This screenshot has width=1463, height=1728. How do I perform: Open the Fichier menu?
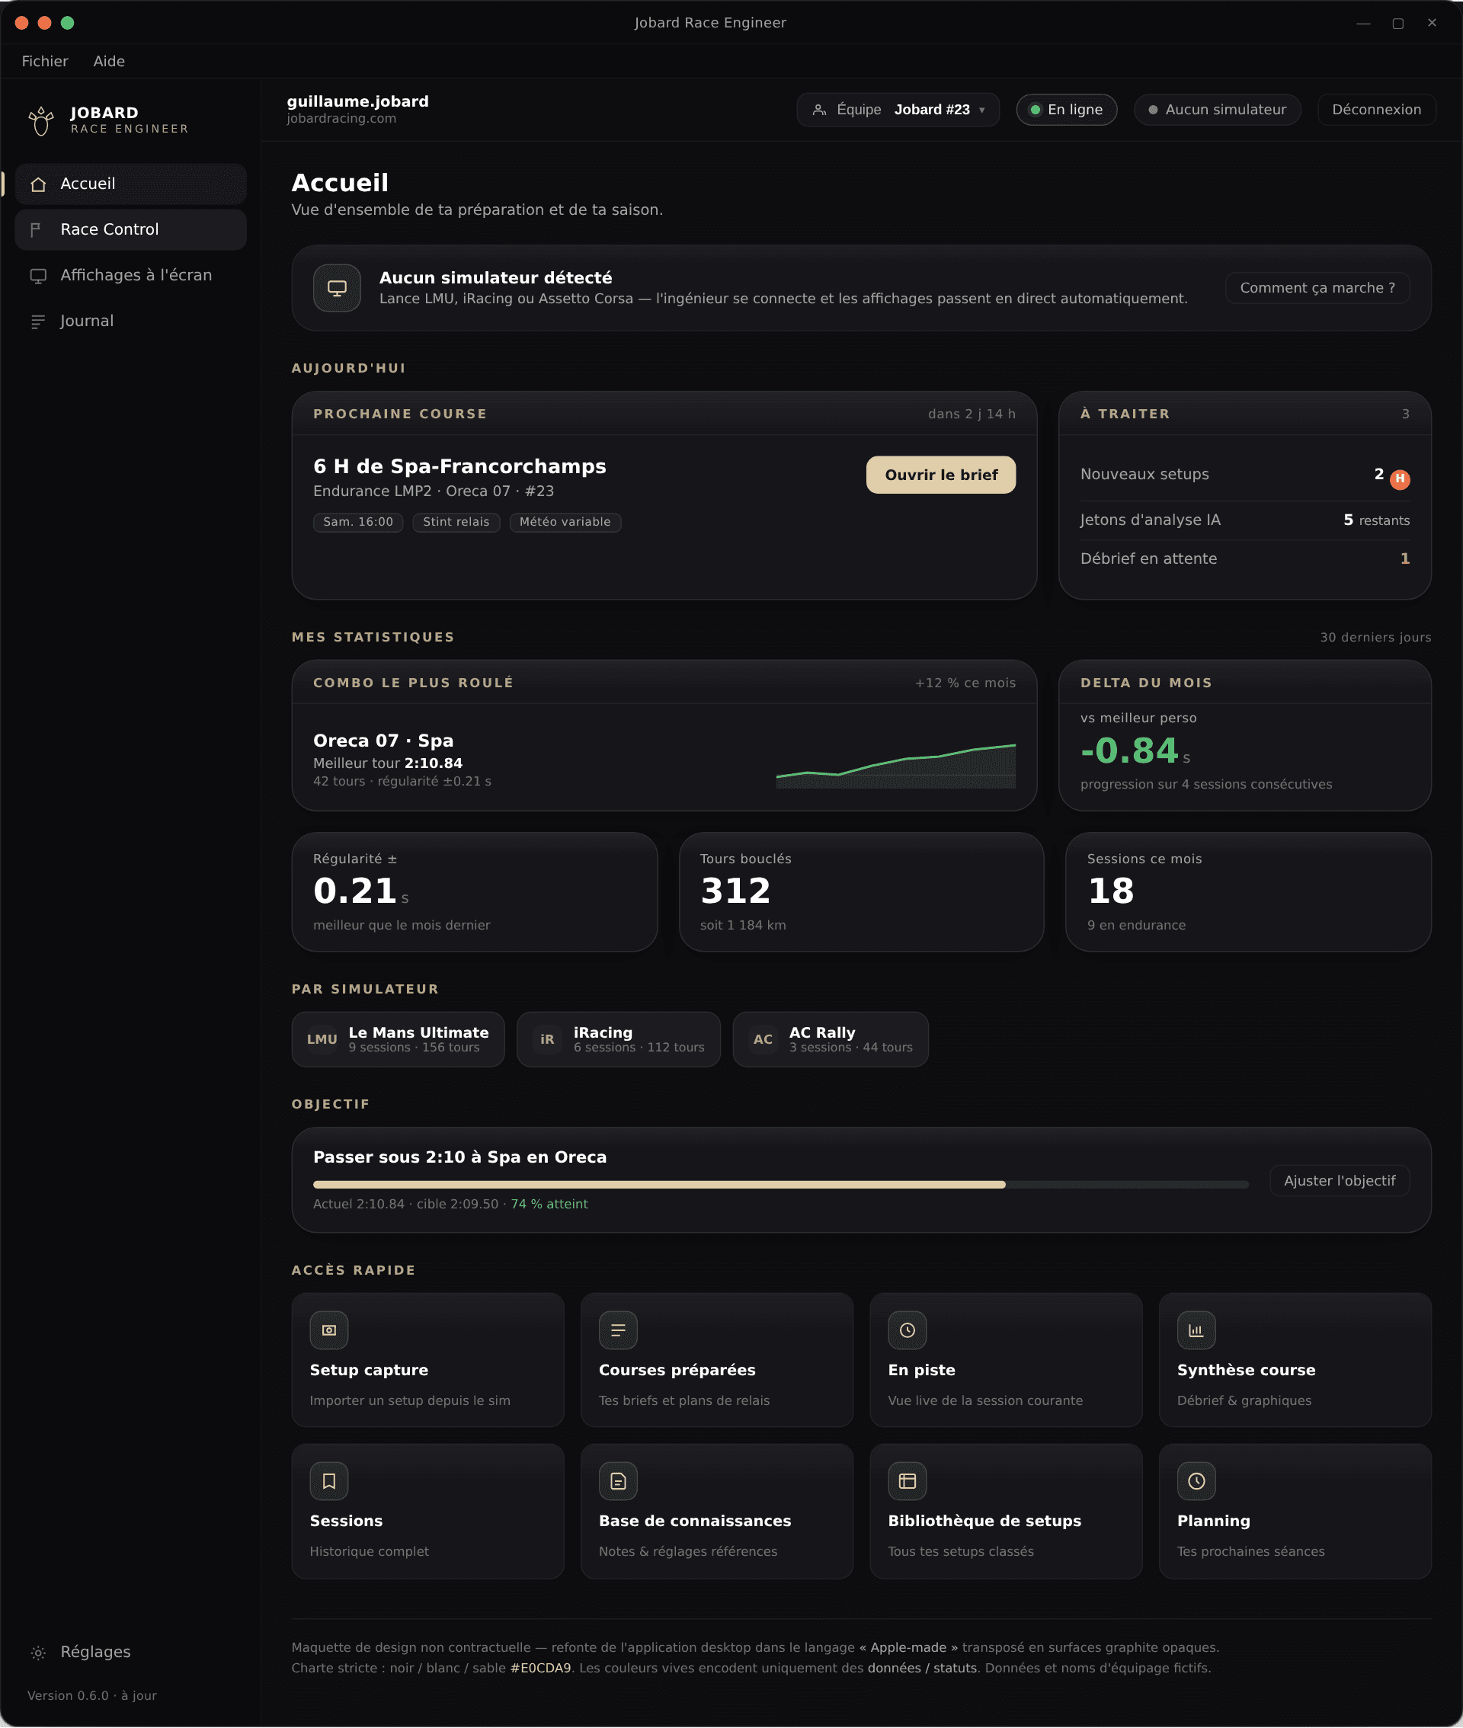click(x=45, y=62)
